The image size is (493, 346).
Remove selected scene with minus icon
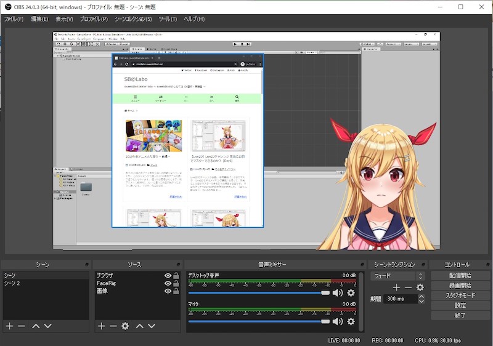(22, 326)
